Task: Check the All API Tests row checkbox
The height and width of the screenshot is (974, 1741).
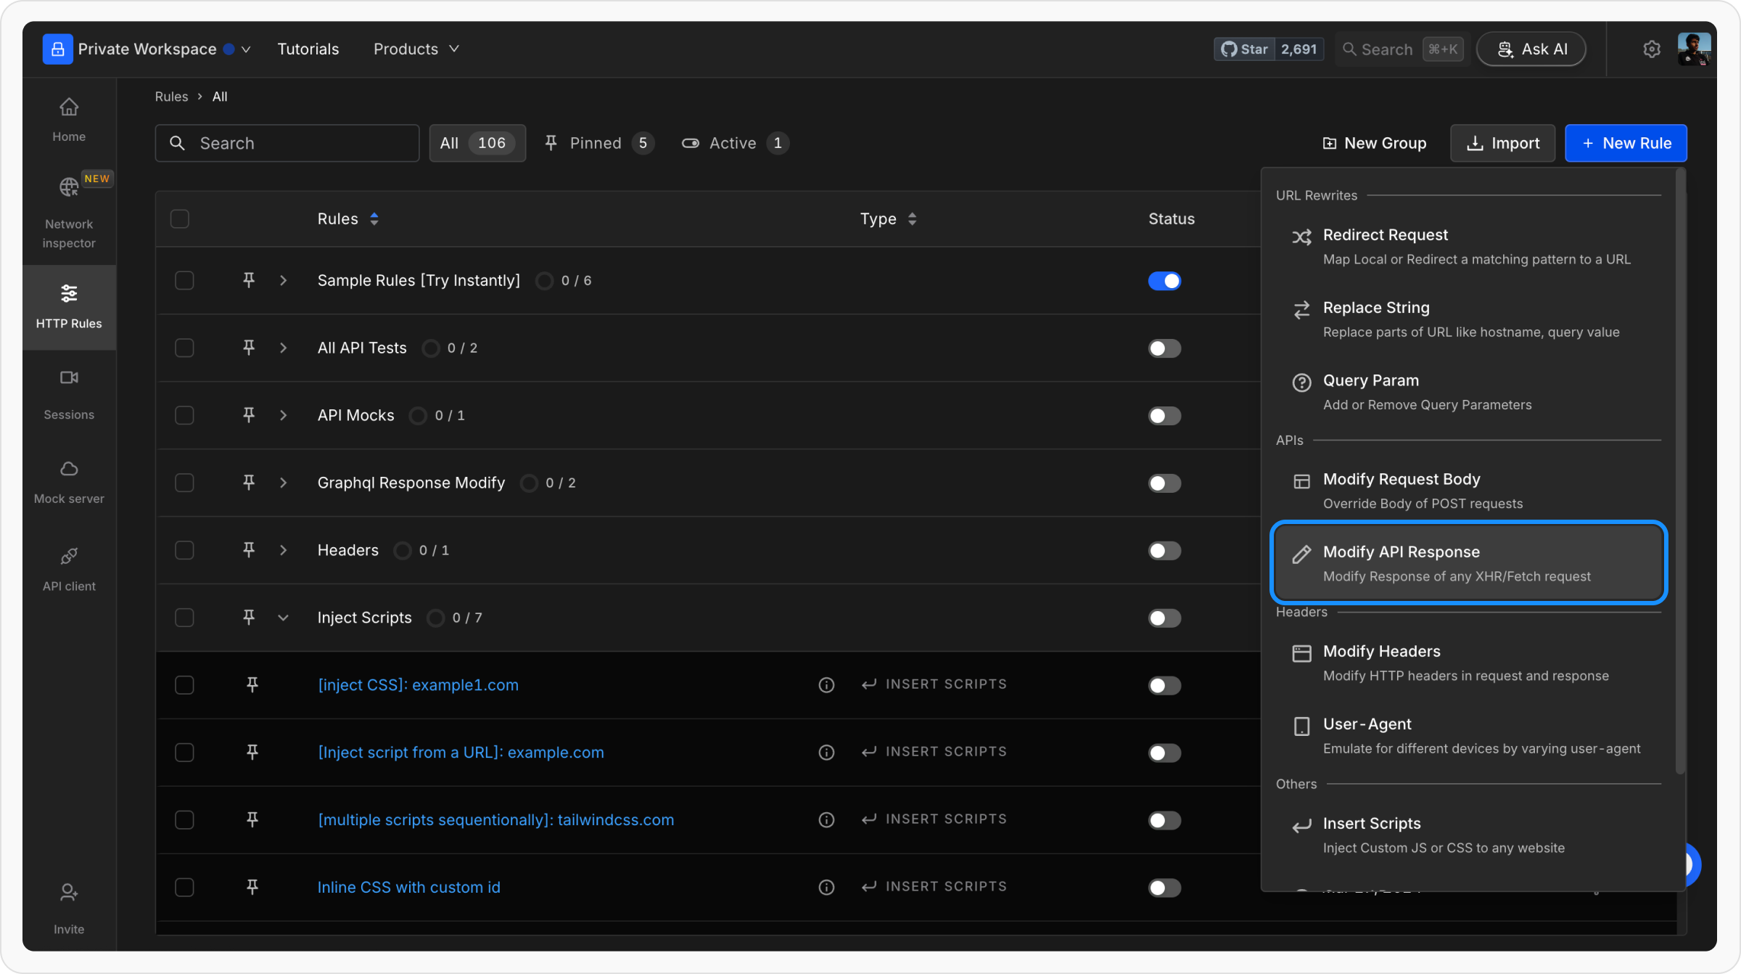Action: click(x=184, y=348)
